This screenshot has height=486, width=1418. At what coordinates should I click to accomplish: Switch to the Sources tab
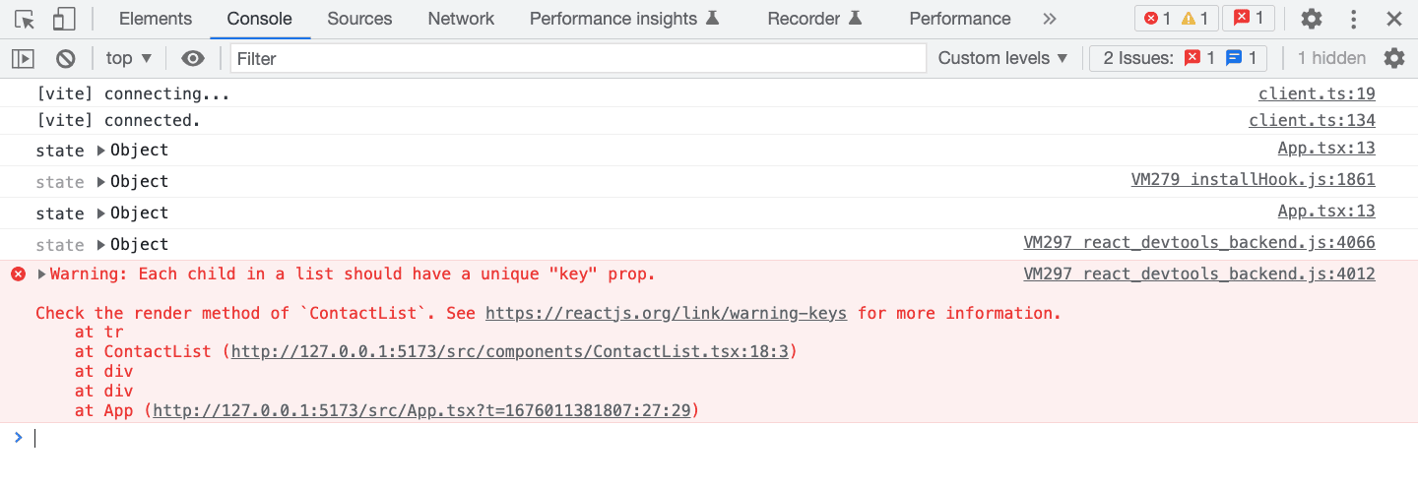[x=359, y=19]
